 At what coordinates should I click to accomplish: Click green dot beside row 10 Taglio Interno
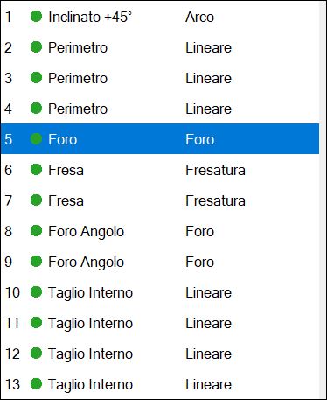coord(36,292)
